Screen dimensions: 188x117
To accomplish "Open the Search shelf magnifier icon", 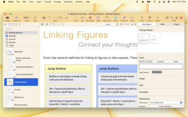I will [x=172, y=18].
